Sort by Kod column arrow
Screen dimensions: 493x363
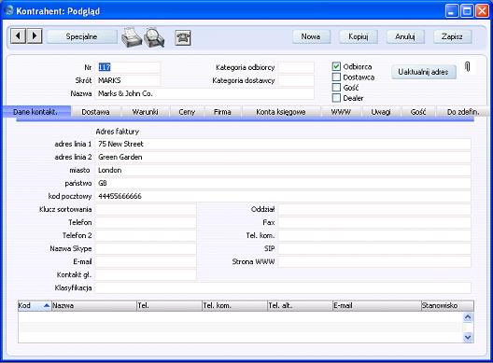click(47, 305)
